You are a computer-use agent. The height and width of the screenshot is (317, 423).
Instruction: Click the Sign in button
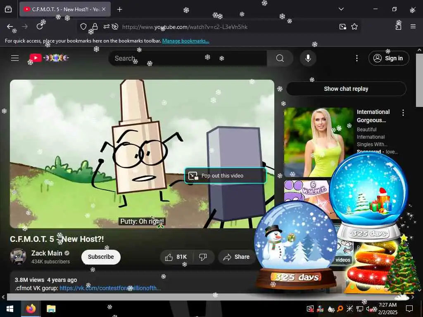389,58
